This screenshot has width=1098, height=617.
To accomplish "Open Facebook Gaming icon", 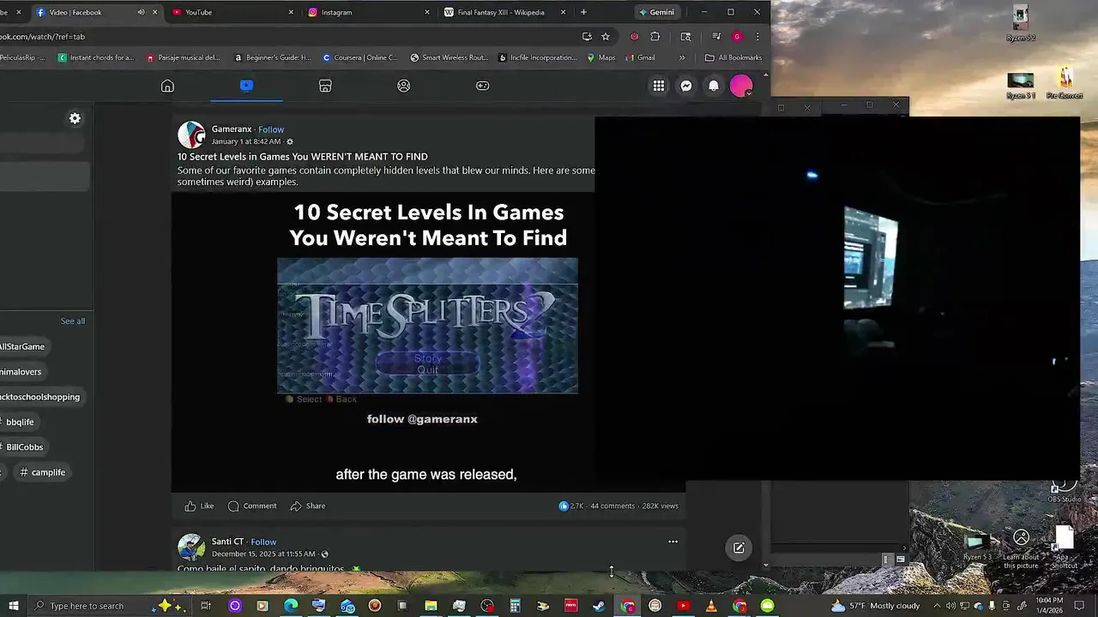I will pyautogui.click(x=483, y=86).
